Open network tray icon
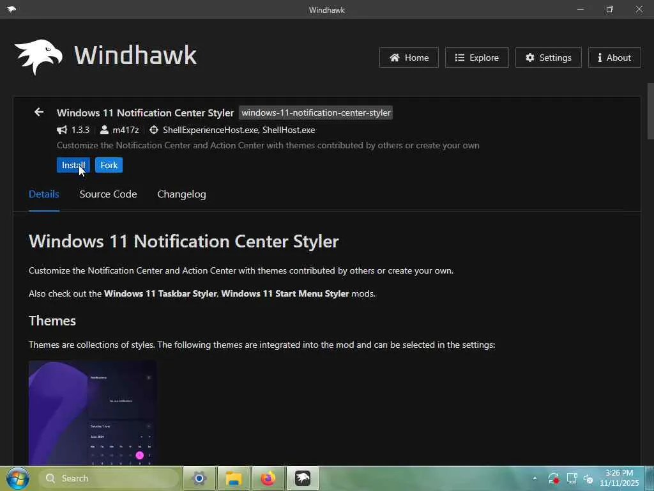The image size is (654, 491). [572, 478]
